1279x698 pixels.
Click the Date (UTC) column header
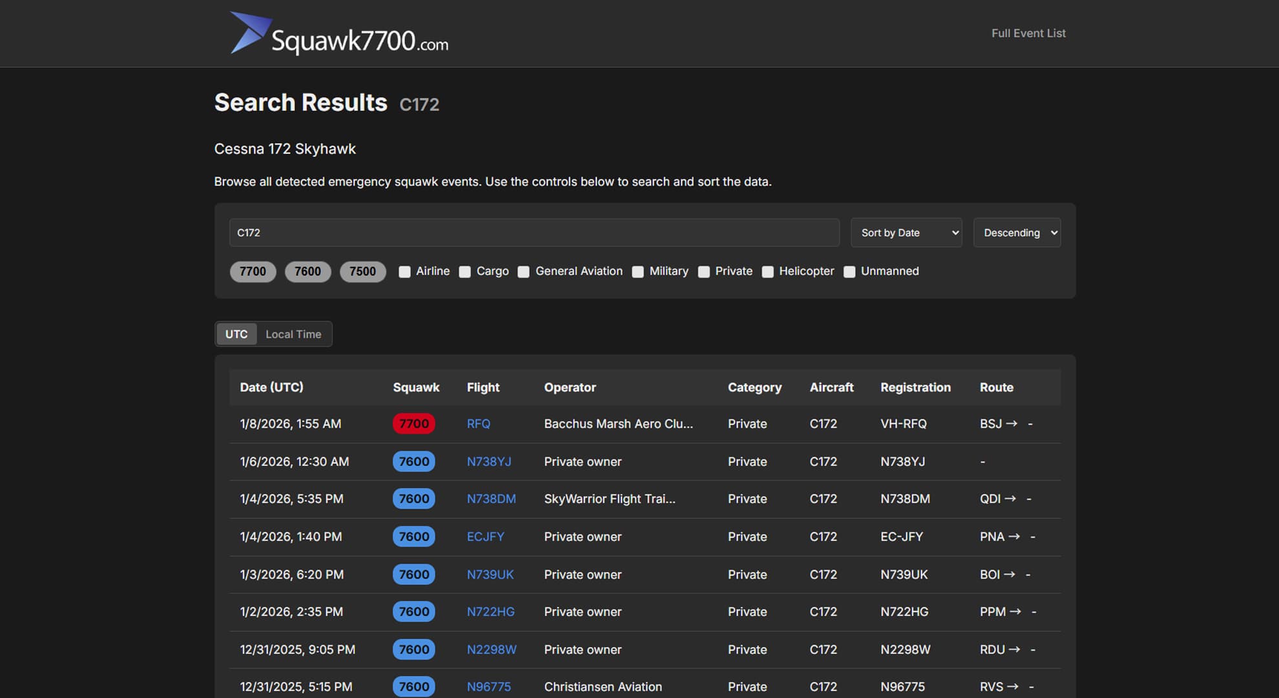271,387
